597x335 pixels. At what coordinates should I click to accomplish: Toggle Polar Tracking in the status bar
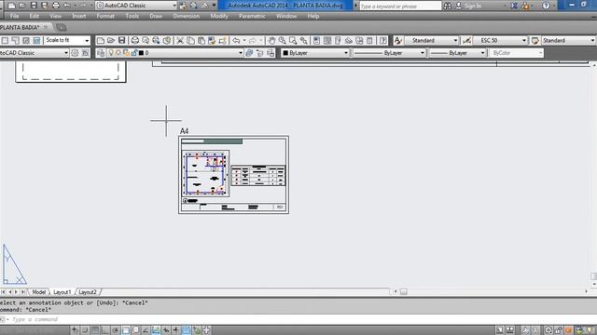[116, 330]
